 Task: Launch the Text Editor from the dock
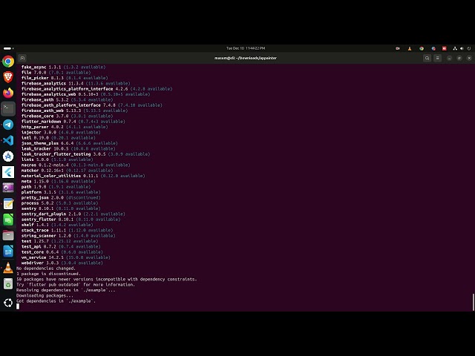tap(8, 204)
